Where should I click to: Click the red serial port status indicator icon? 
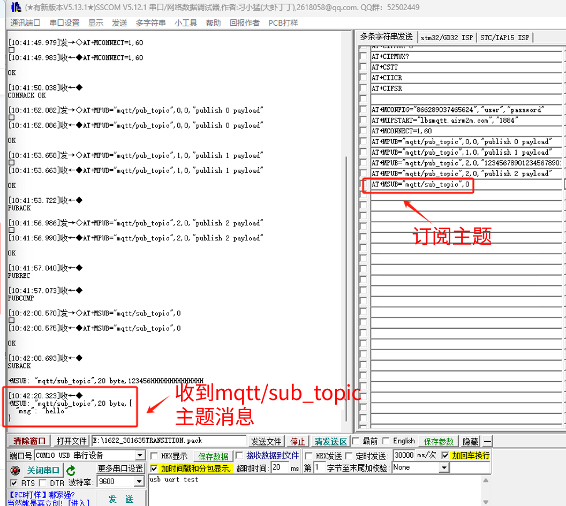(x=15, y=470)
